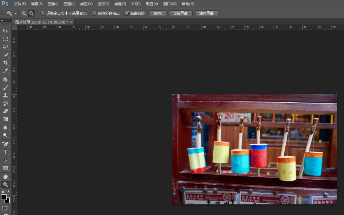The height and width of the screenshot is (215, 344).
Task: Select the Rectangular Marquee tool
Action: pos(5,39)
